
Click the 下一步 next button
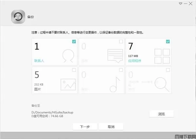[85, 127]
